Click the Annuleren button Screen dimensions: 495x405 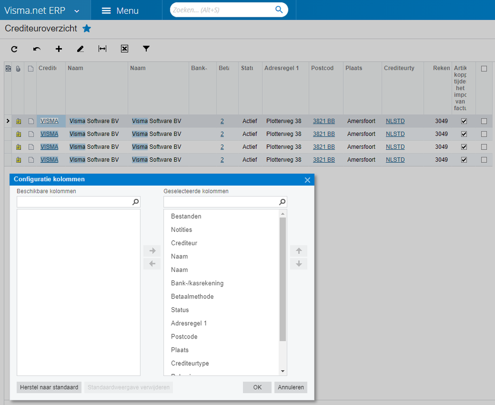pos(291,387)
